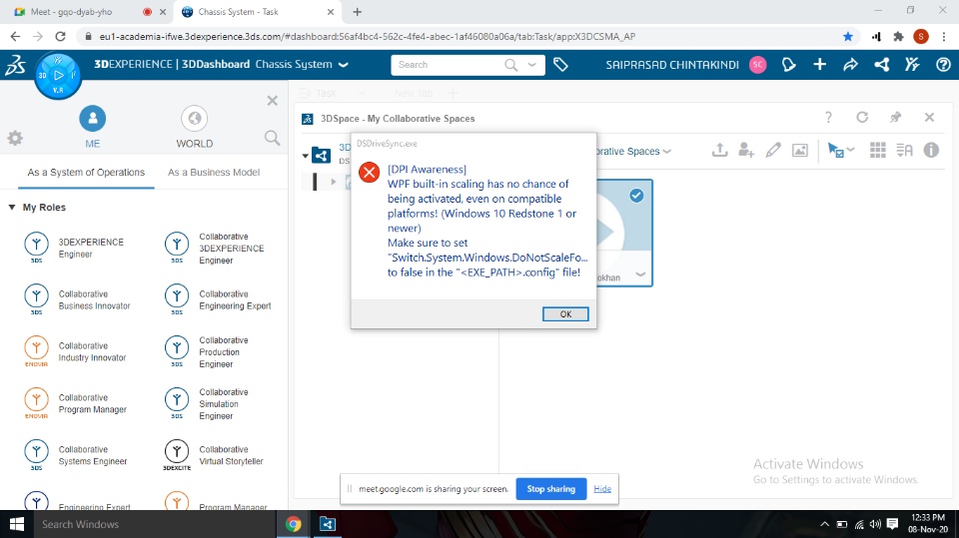This screenshot has width=959, height=538.
Task: Close the compass roles panel
Action: (x=272, y=100)
